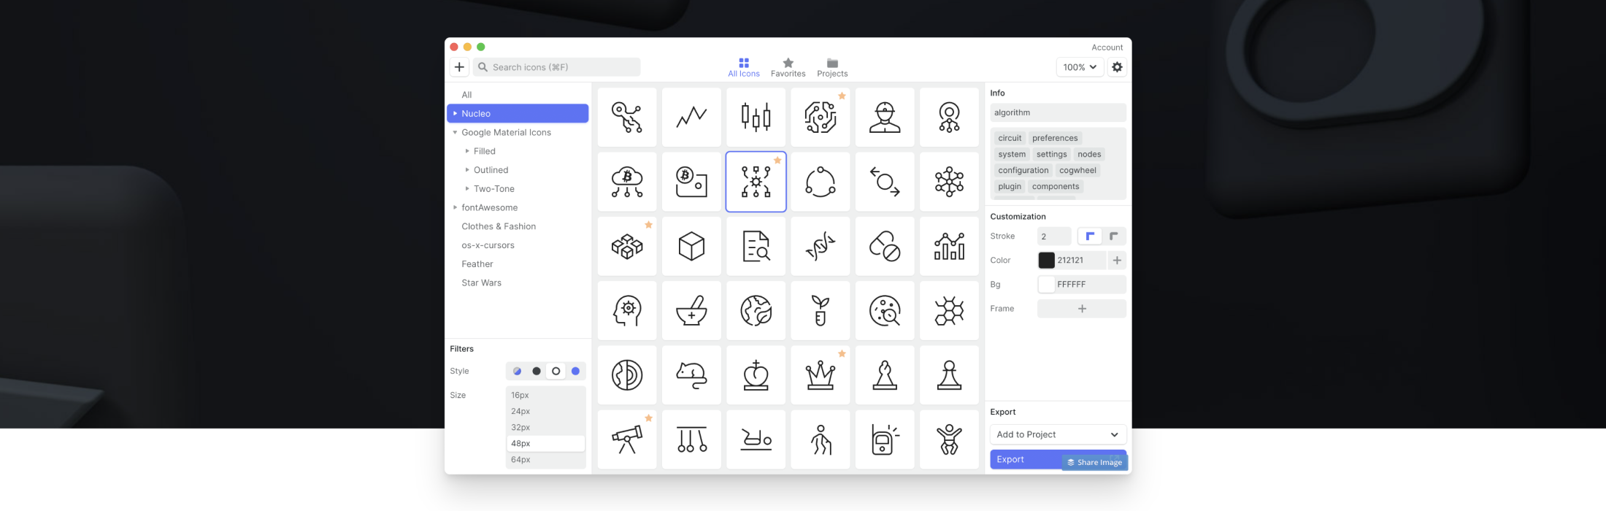Click the DNA strand icon

820,247
